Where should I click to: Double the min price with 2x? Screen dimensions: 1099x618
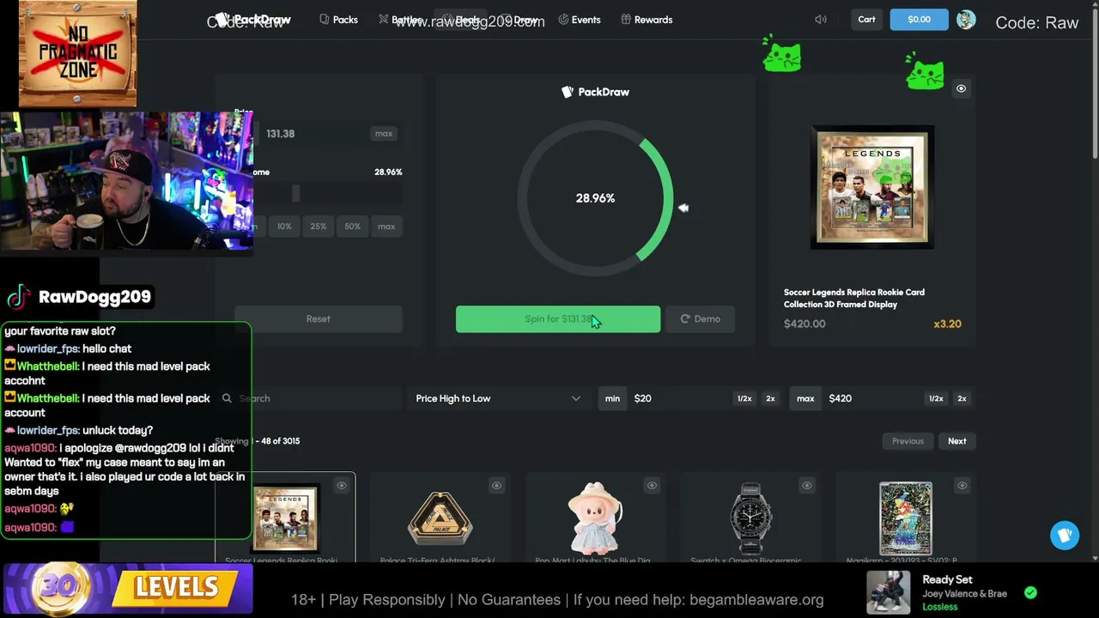pos(770,398)
